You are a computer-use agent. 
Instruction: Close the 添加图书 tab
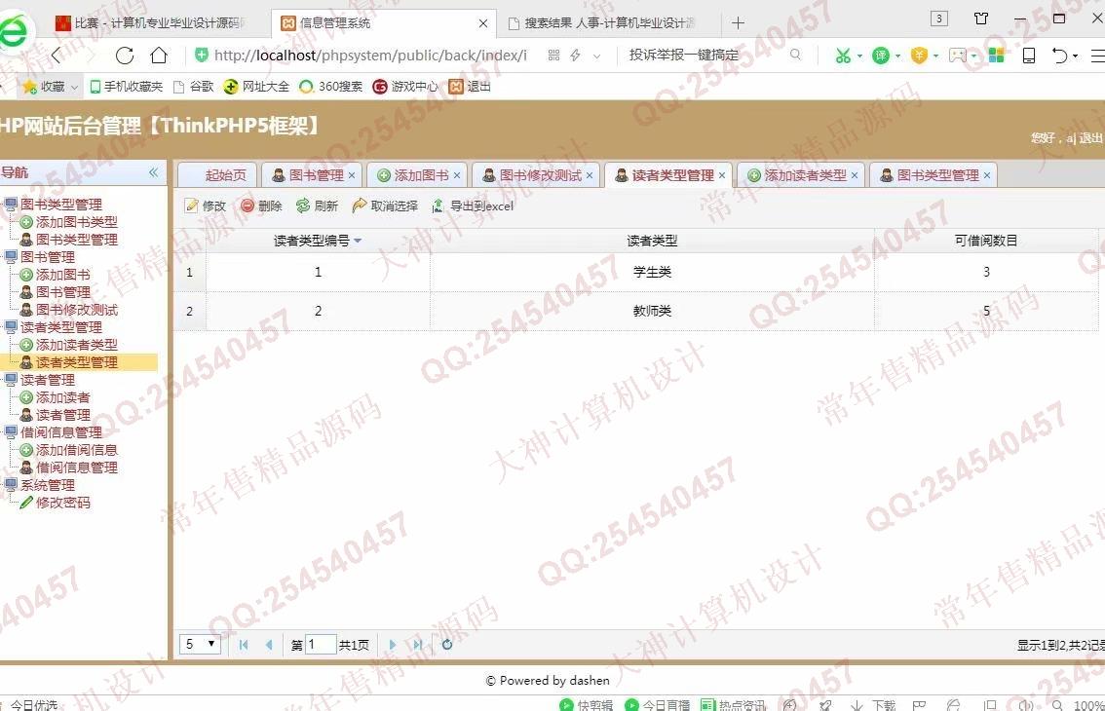457,175
